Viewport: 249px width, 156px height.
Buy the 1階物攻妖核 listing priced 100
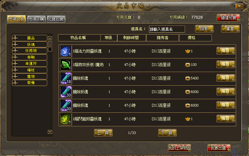[226, 64]
